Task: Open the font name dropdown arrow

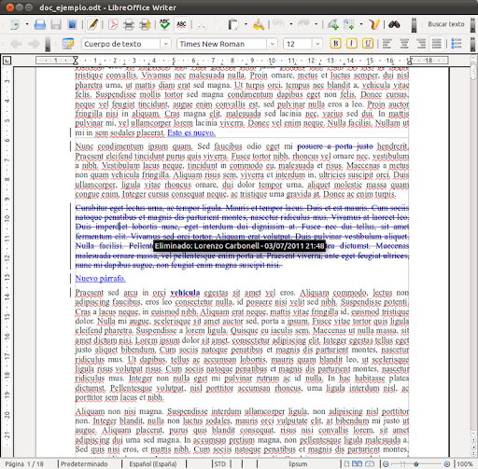Action: pos(273,44)
